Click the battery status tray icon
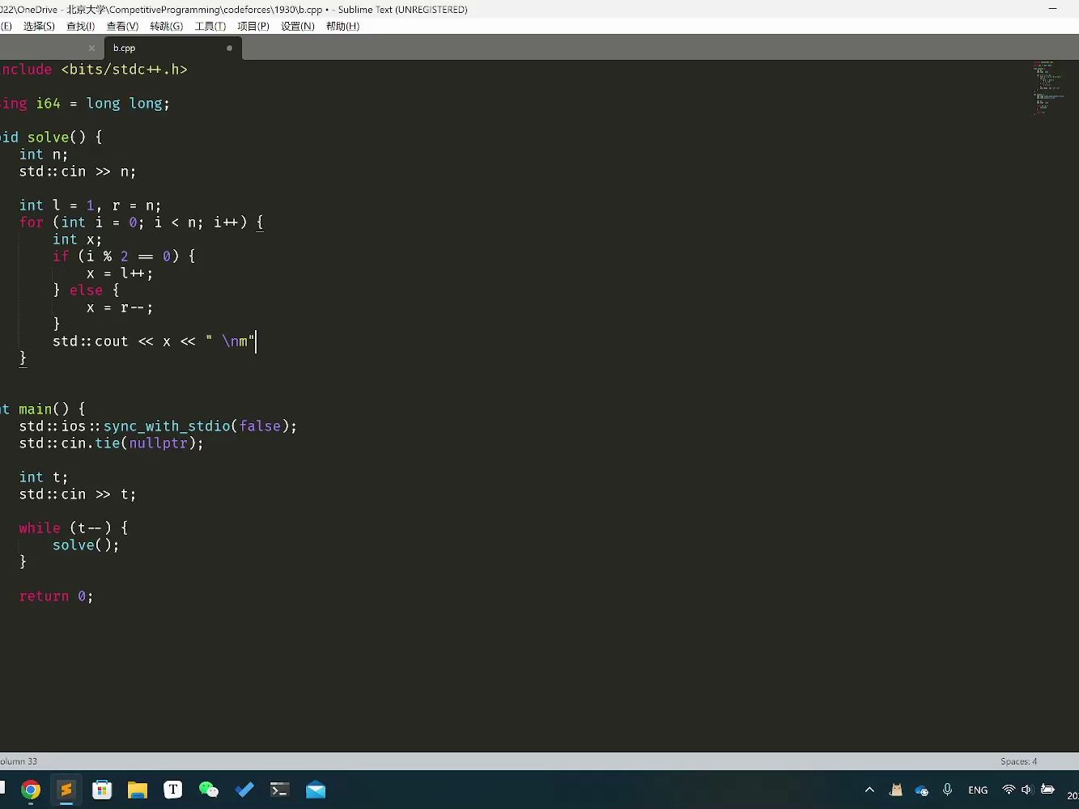1079x809 pixels. (x=1048, y=790)
